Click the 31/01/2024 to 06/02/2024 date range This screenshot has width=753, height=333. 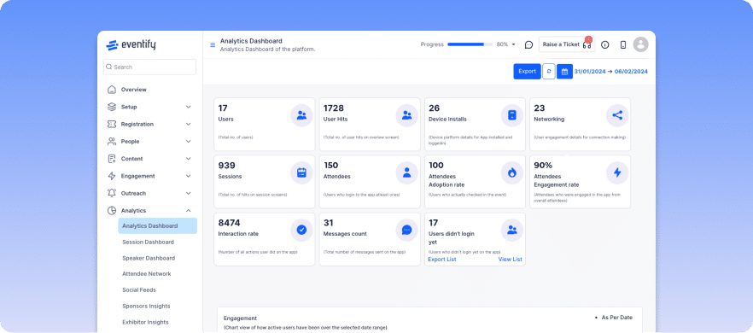611,72
